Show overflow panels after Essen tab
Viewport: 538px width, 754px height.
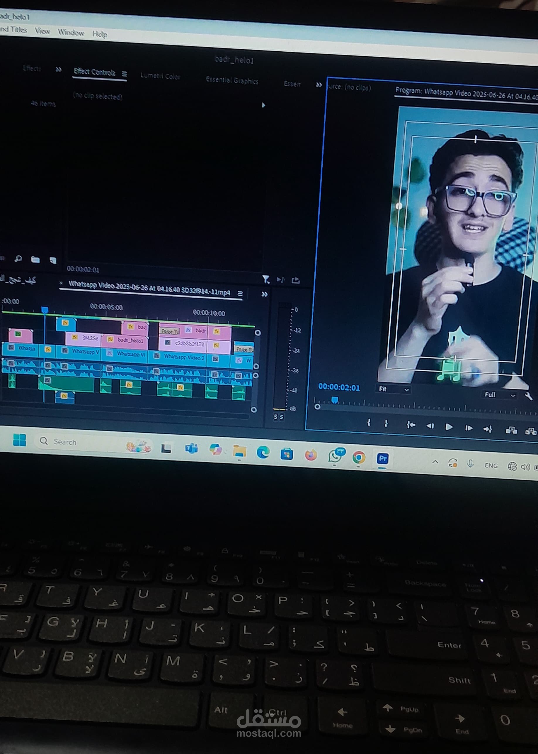(319, 85)
